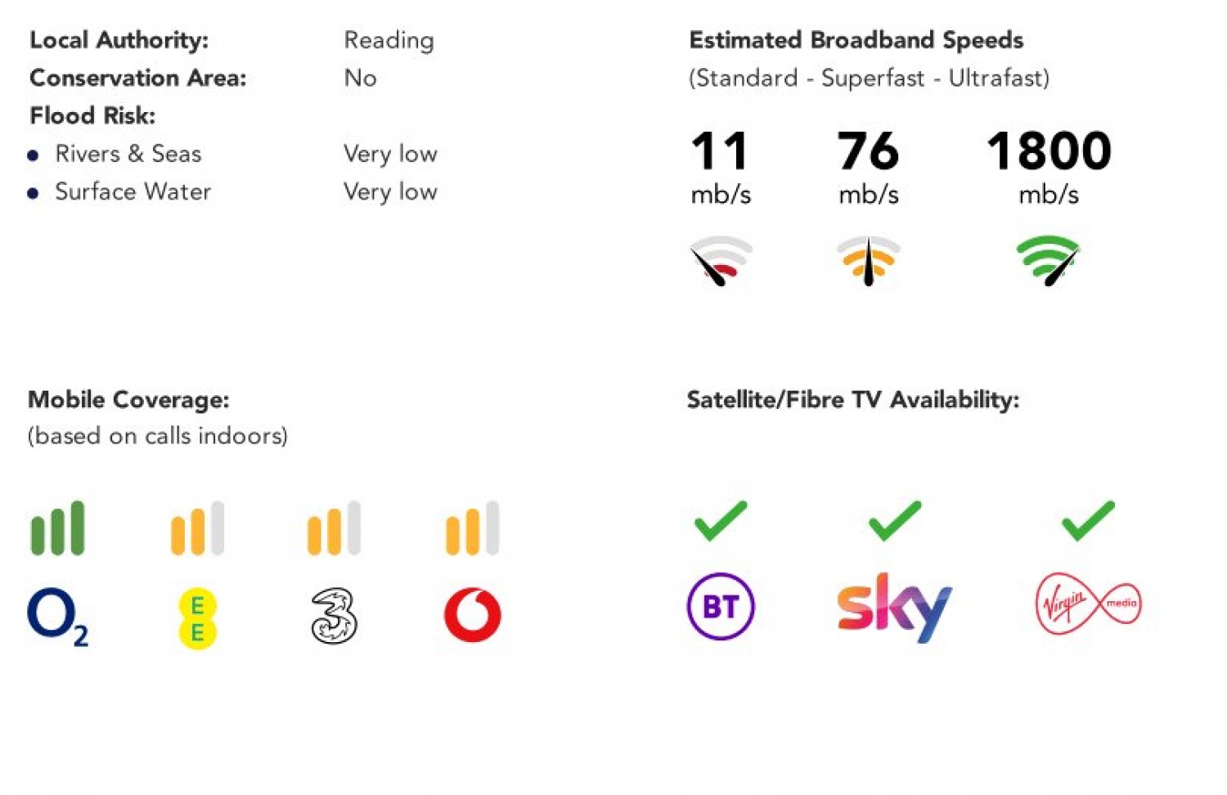The image size is (1227, 795).
Task: Click the orange EE signal bars
Action: coord(197,528)
